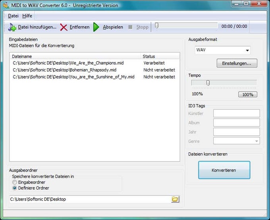This screenshot has width=270, height=220.
Task: Minimize the converter window
Action: (x=236, y=4)
